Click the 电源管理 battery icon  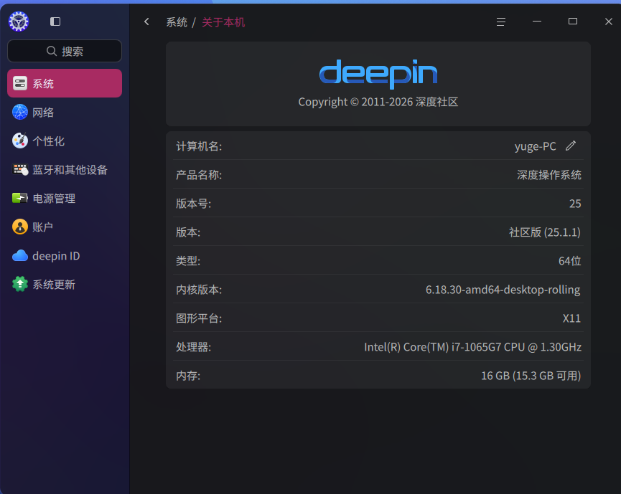click(20, 198)
